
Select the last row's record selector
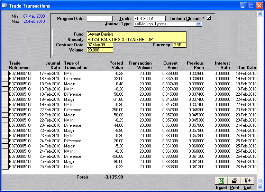pyautogui.click(x=5, y=167)
